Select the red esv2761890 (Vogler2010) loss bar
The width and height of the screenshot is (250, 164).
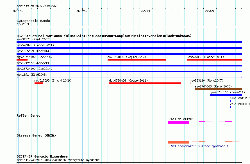tap(137, 60)
